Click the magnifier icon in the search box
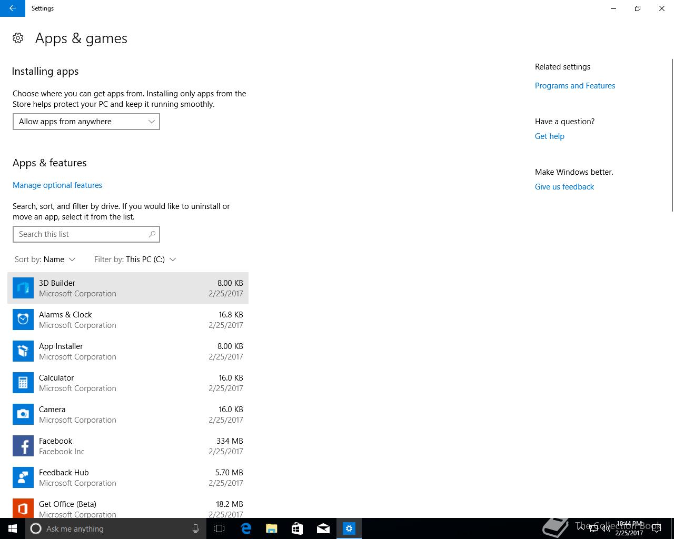 pos(152,234)
